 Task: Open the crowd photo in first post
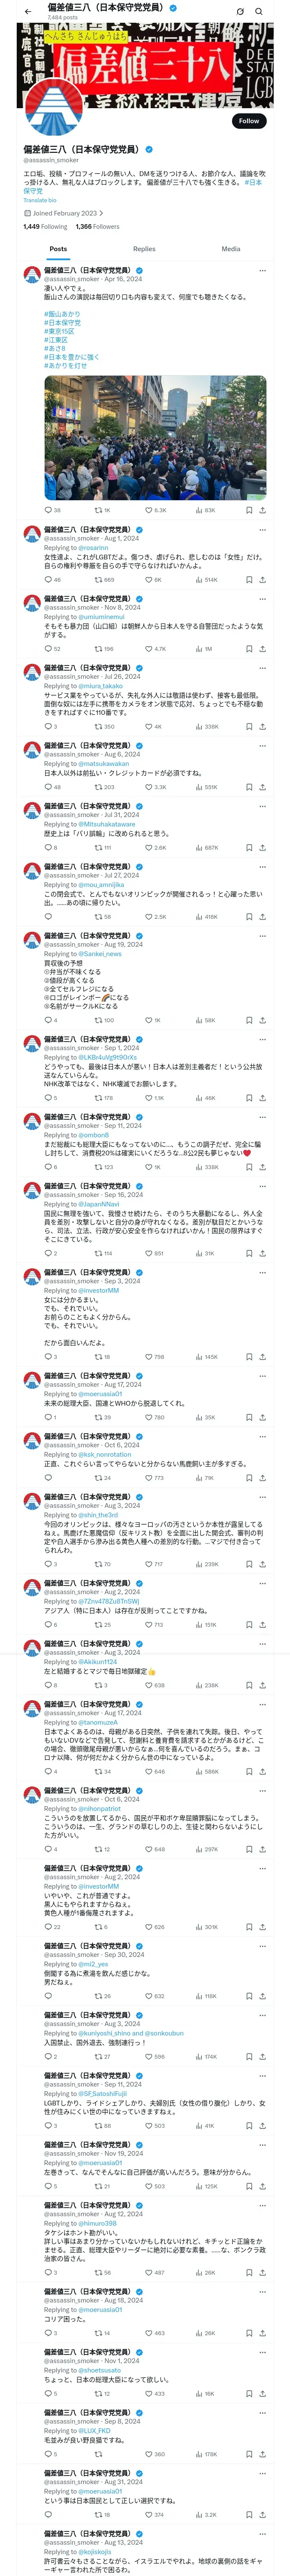tap(155, 437)
